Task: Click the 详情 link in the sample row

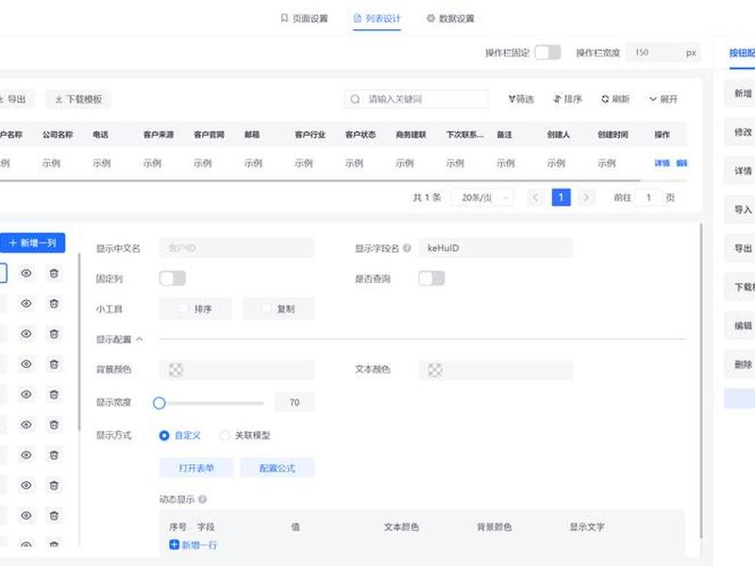Action: click(663, 163)
